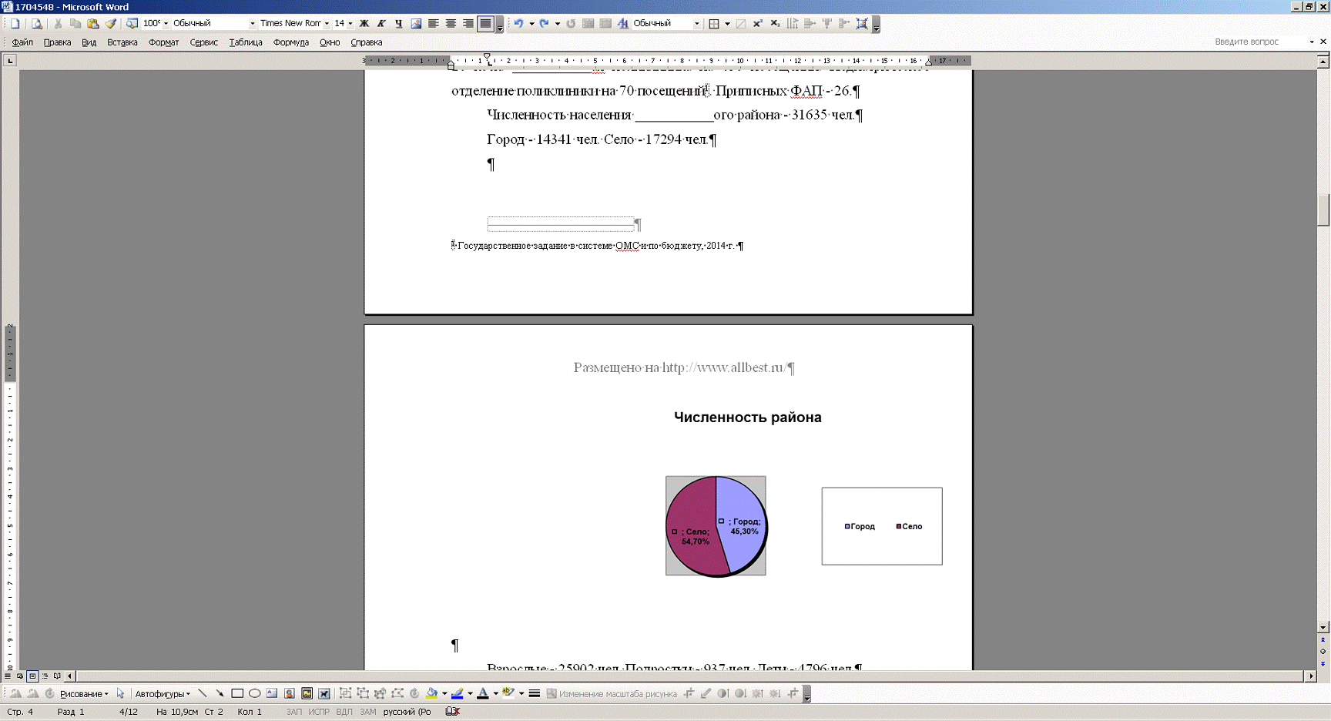
Task: Select the Arrow drawing tool
Action: pos(220,694)
